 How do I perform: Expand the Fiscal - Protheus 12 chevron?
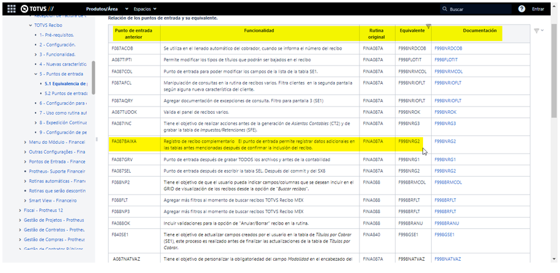pos(20,211)
